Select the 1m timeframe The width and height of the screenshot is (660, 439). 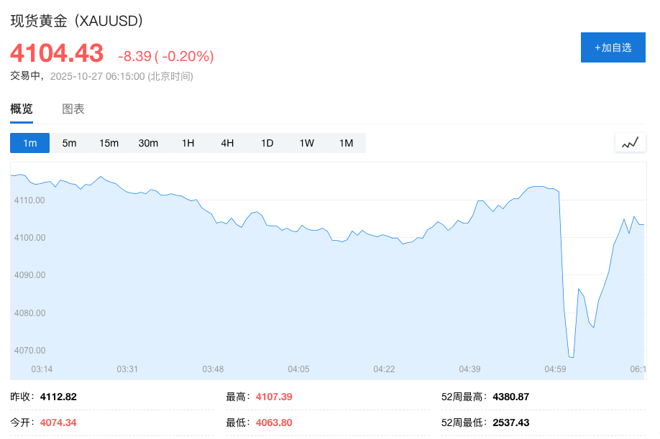pyautogui.click(x=29, y=142)
